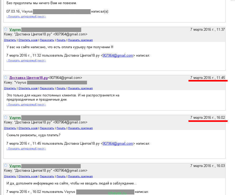Open sender Vayrus in the 16:02 message header
This screenshot has width=235, height=195.
pyautogui.click(x=15, y=117)
